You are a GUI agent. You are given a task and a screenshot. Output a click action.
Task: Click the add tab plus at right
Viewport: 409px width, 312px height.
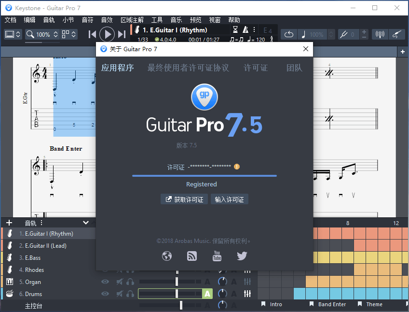pyautogui.click(x=403, y=52)
